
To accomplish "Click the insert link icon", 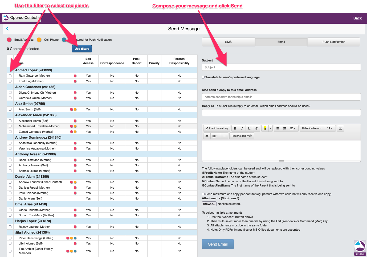I will (x=207, y=136).
